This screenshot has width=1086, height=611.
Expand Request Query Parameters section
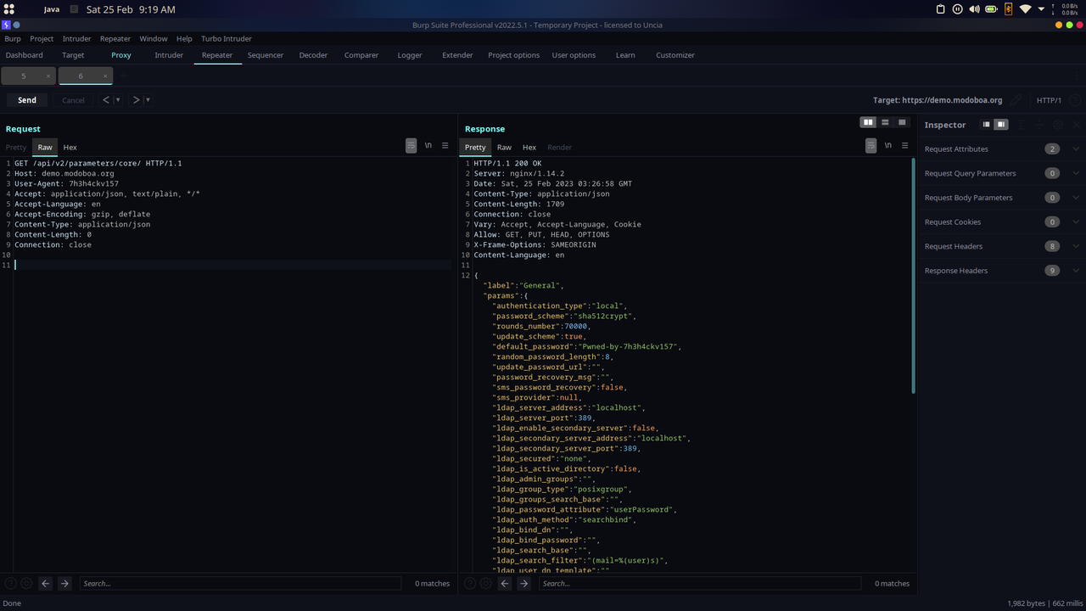[1076, 173]
